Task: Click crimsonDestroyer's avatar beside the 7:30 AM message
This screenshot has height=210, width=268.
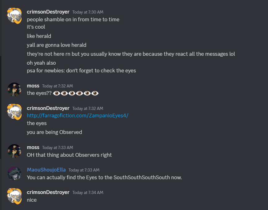Action: coord(14,16)
